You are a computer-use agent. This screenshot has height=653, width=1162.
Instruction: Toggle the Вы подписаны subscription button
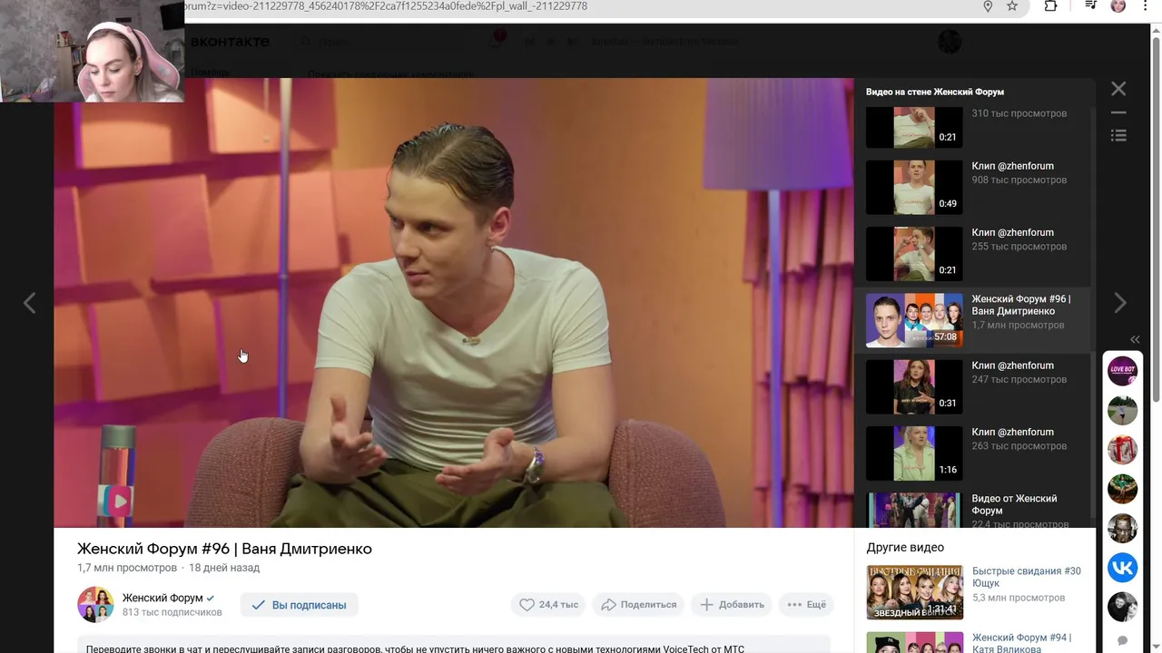point(299,605)
